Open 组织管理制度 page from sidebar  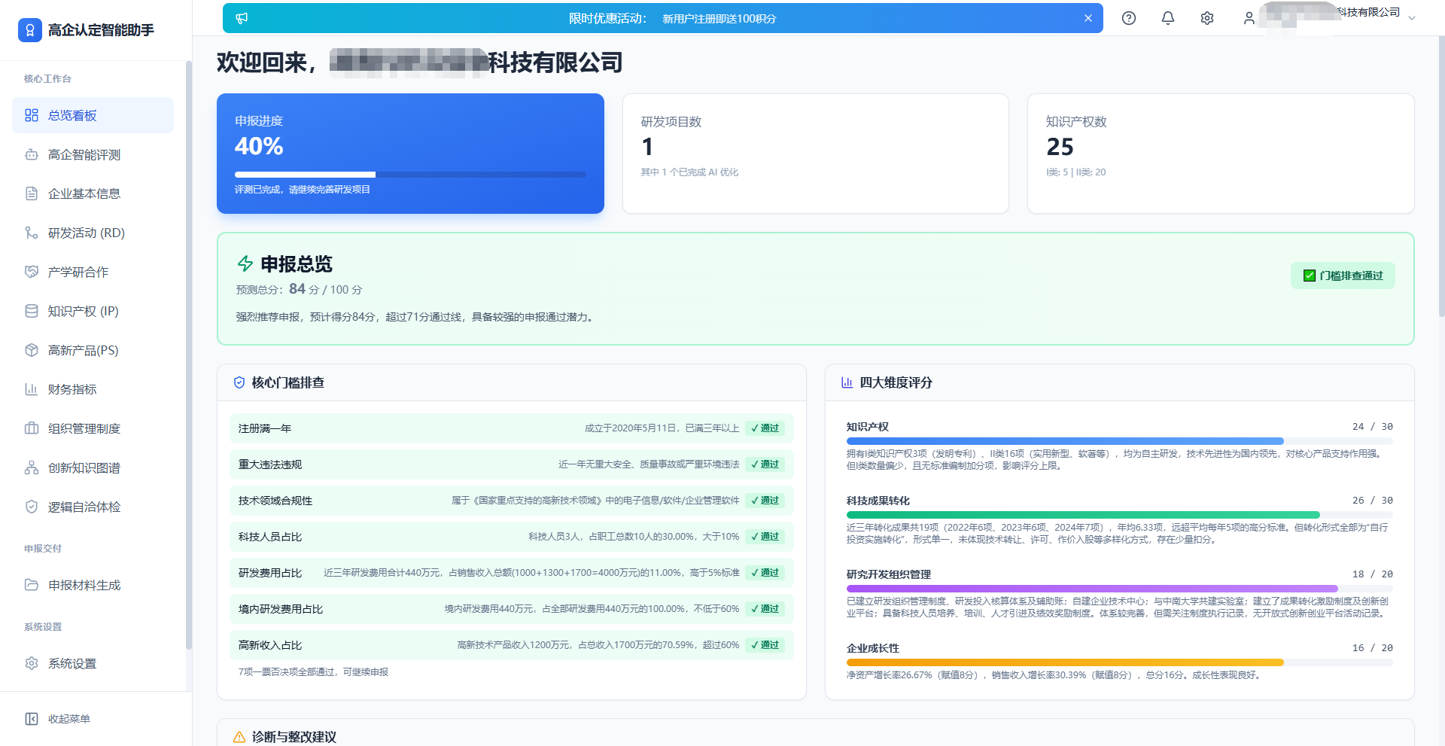pos(93,428)
